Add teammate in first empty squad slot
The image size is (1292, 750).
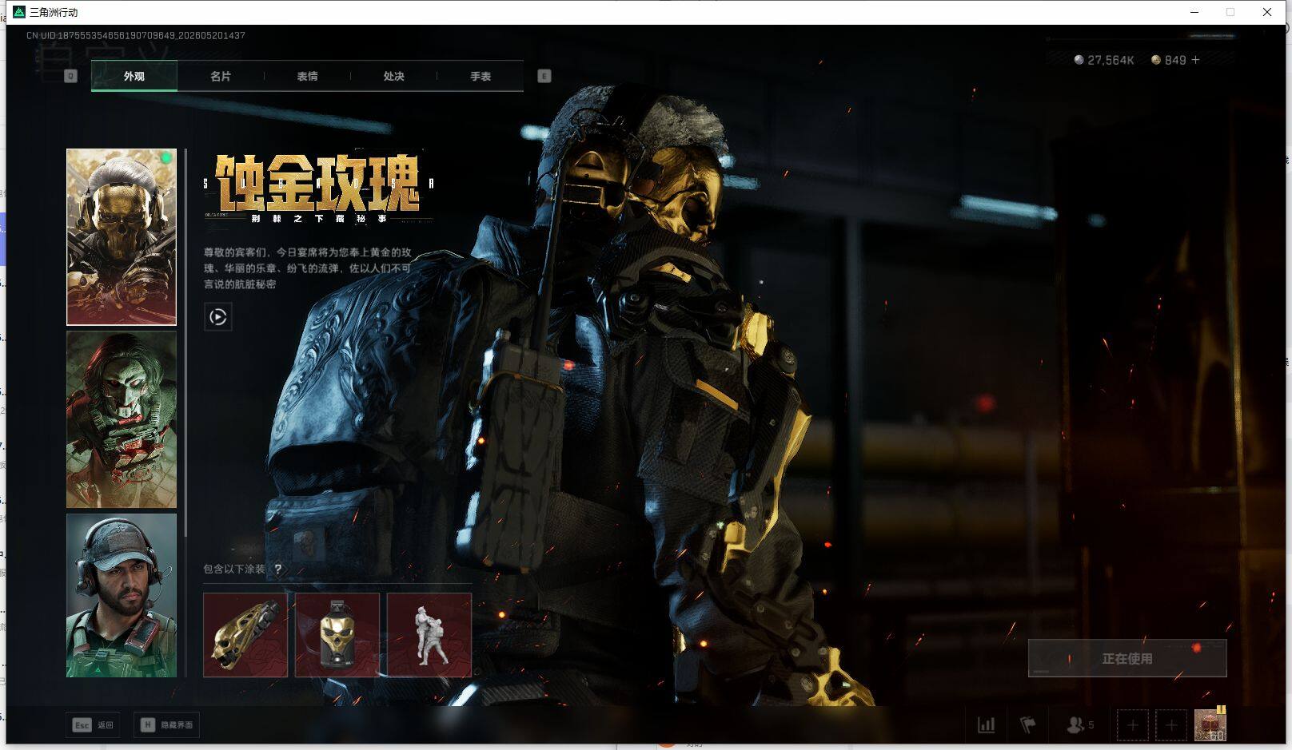click(1132, 725)
